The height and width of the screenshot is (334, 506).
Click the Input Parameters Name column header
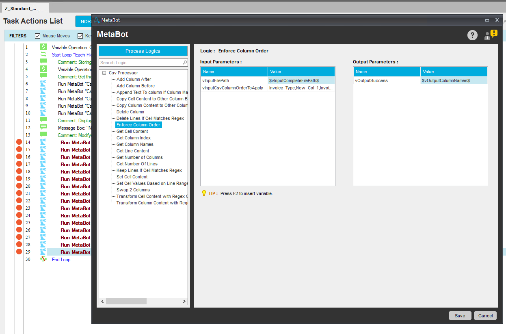point(234,72)
